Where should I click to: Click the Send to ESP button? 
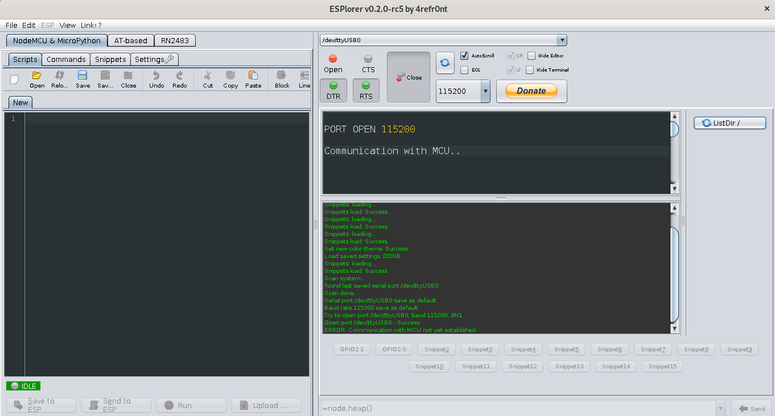[x=116, y=405]
